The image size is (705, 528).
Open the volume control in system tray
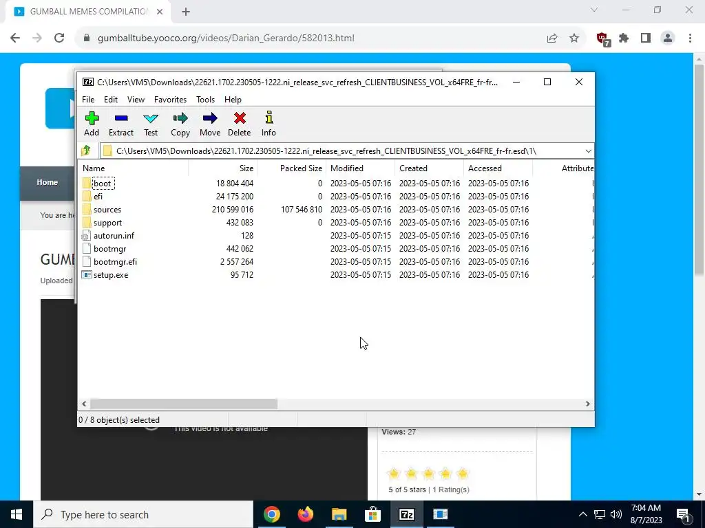coord(616,514)
